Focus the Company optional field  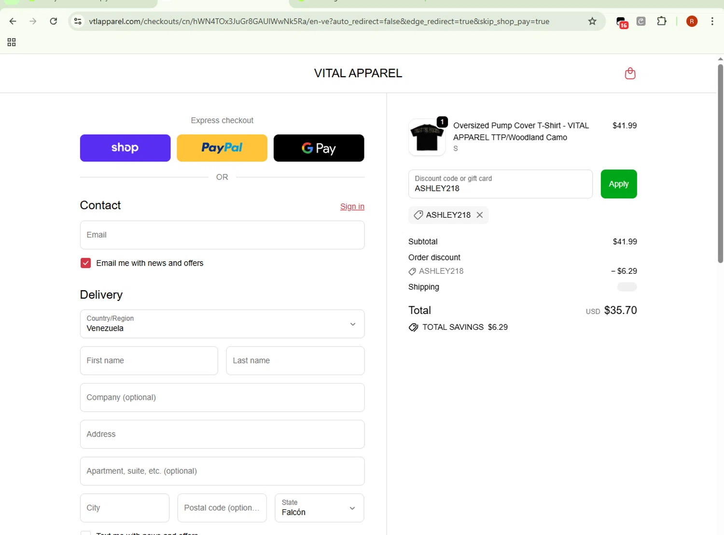point(222,397)
